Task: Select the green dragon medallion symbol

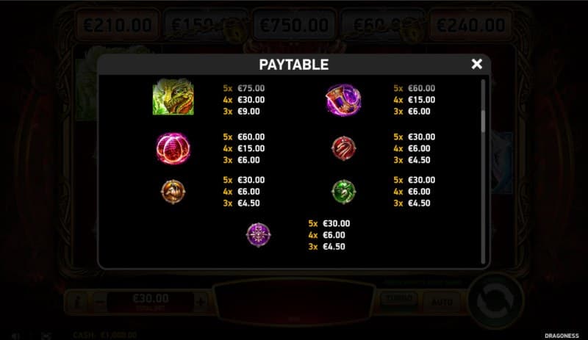Action: pos(343,192)
